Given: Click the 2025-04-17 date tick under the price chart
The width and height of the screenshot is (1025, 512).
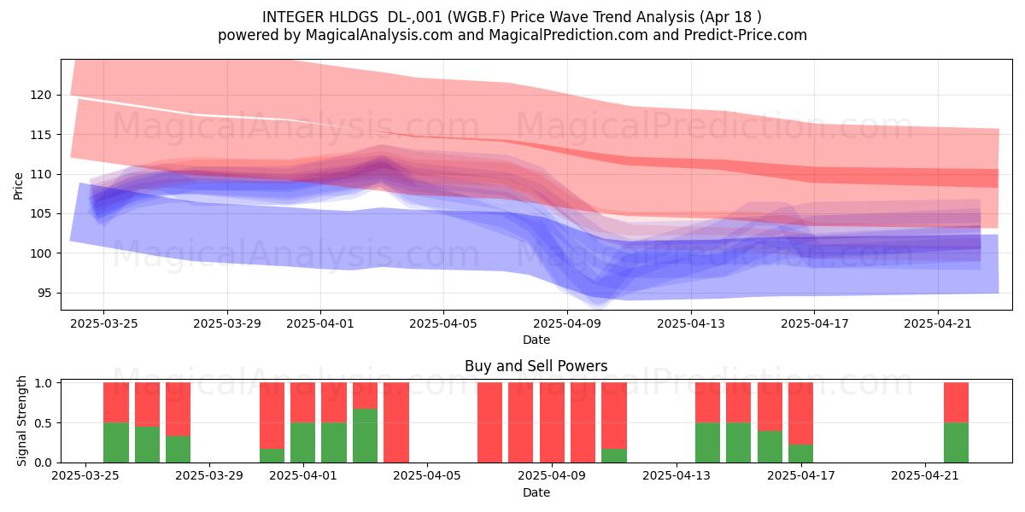Looking at the screenshot, I should coord(815,323).
